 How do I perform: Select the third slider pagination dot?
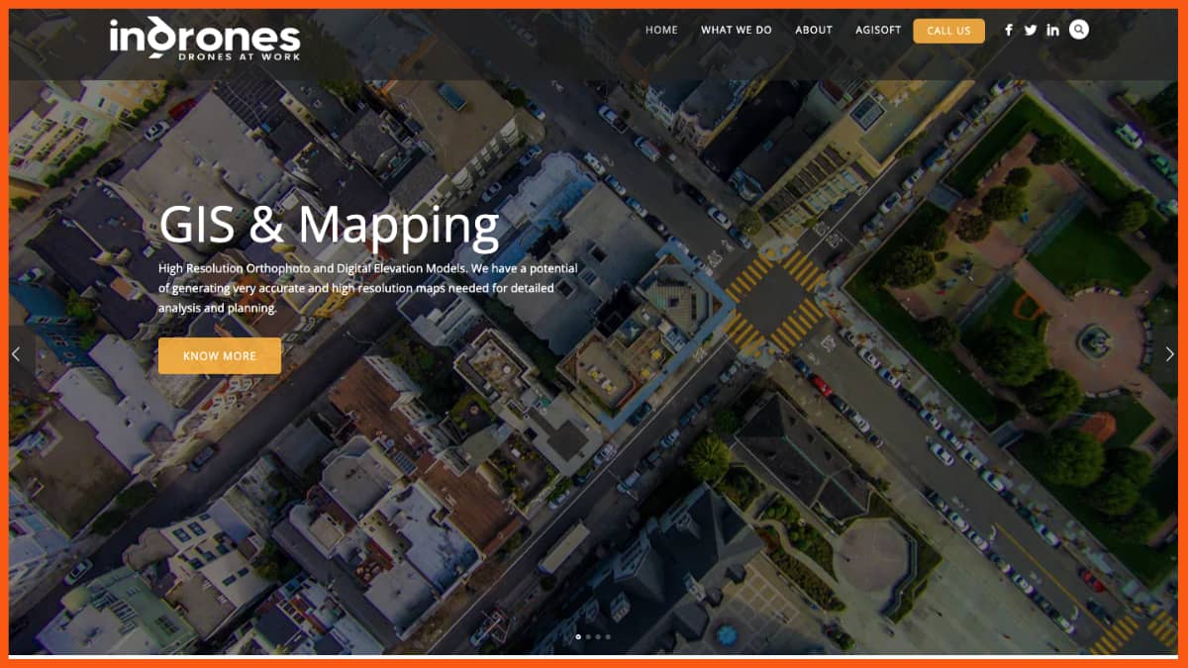(x=598, y=637)
